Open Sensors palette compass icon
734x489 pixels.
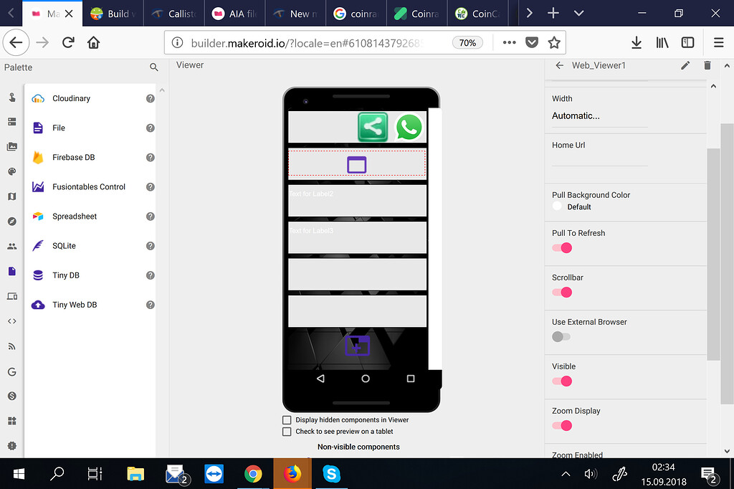click(x=12, y=221)
